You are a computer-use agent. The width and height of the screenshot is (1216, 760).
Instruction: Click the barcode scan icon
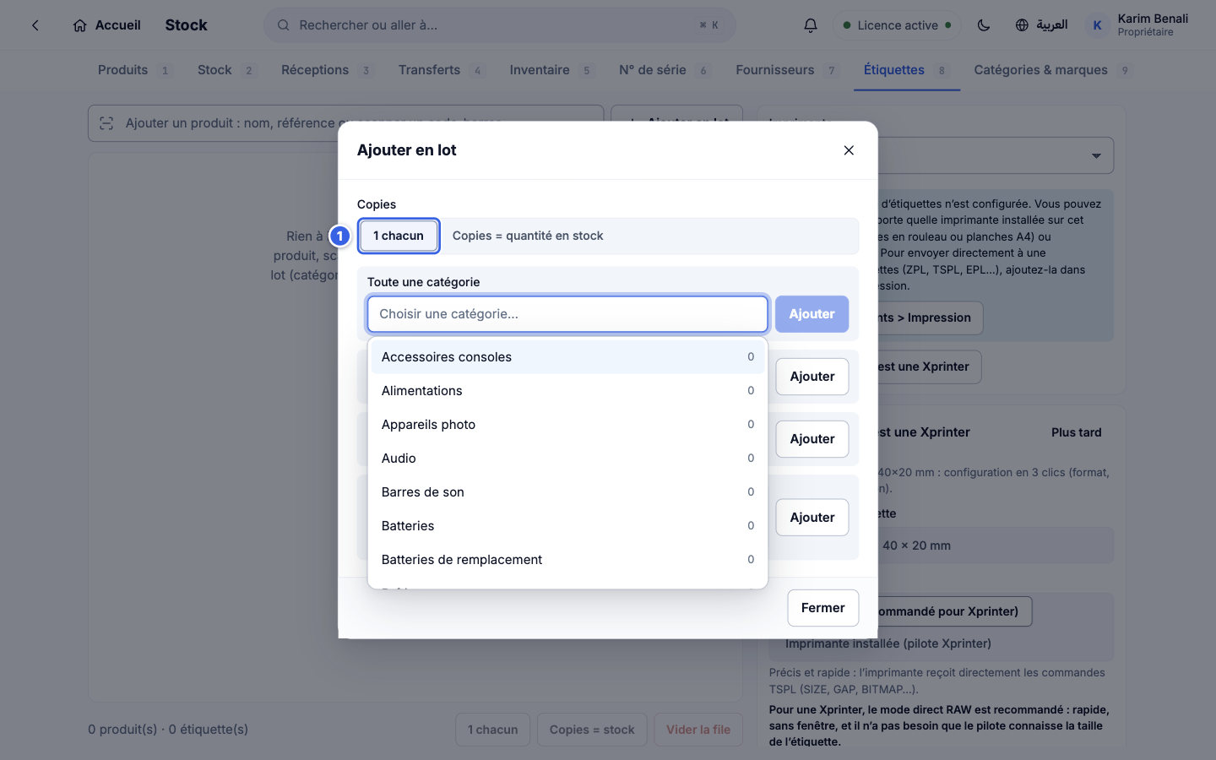click(x=106, y=123)
